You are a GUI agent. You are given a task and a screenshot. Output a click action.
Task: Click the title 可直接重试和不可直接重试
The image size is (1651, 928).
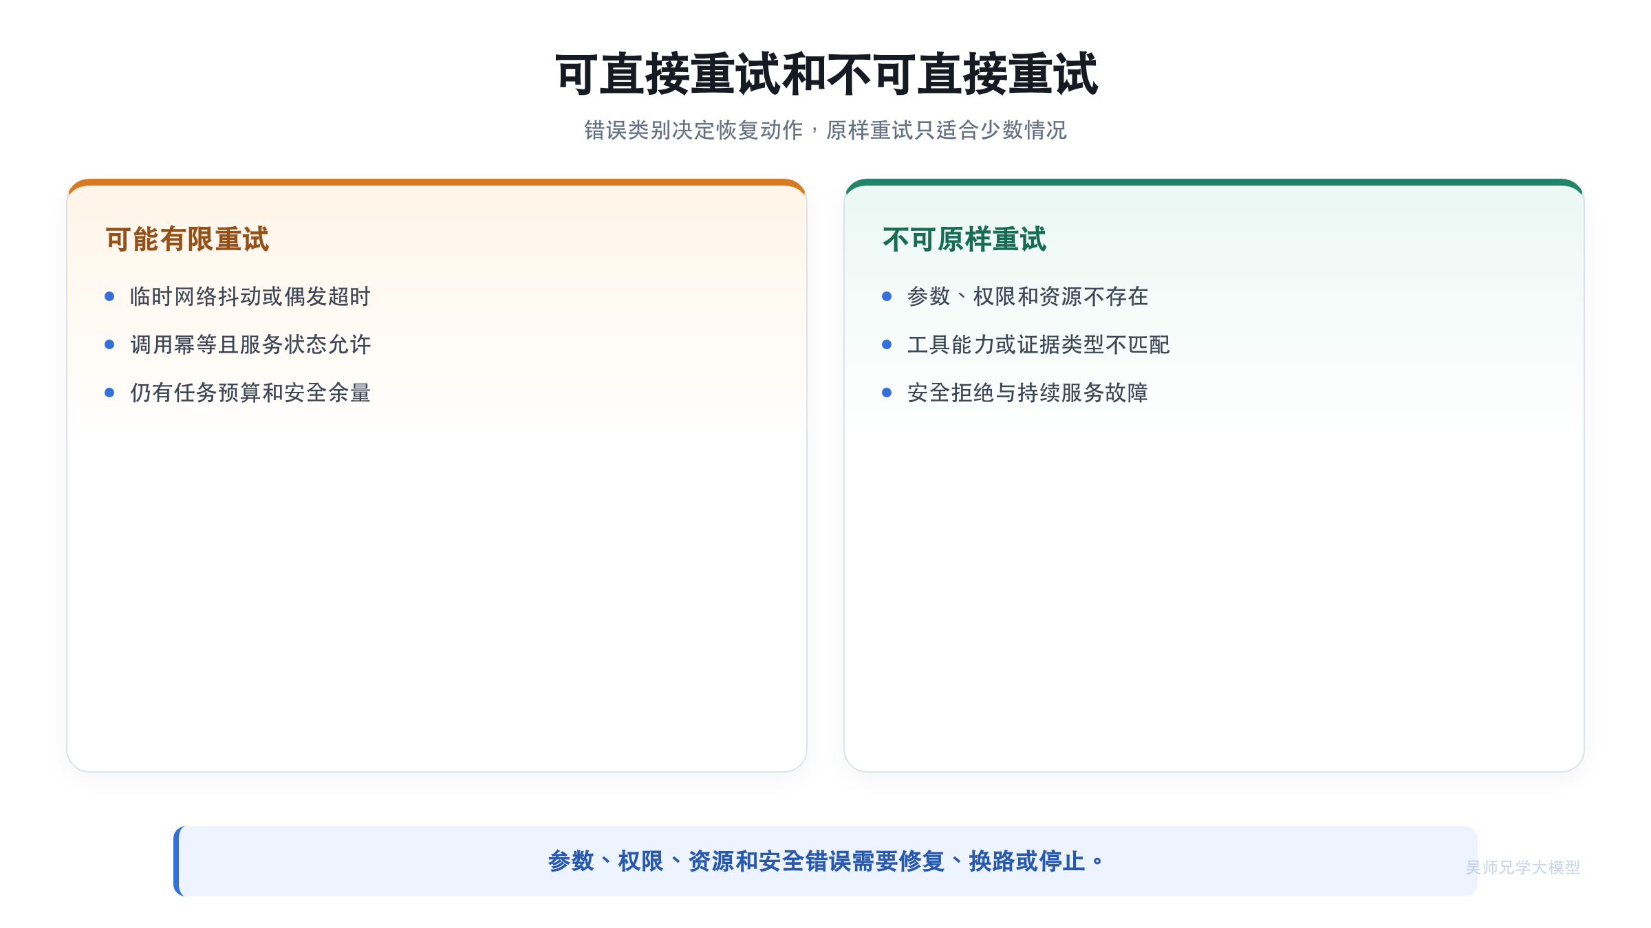[825, 74]
